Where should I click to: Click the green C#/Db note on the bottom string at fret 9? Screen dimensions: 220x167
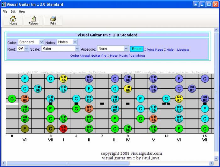tap(128, 129)
